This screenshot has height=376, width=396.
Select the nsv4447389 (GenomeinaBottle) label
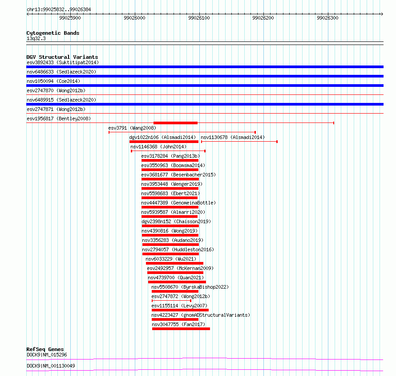(x=178, y=203)
